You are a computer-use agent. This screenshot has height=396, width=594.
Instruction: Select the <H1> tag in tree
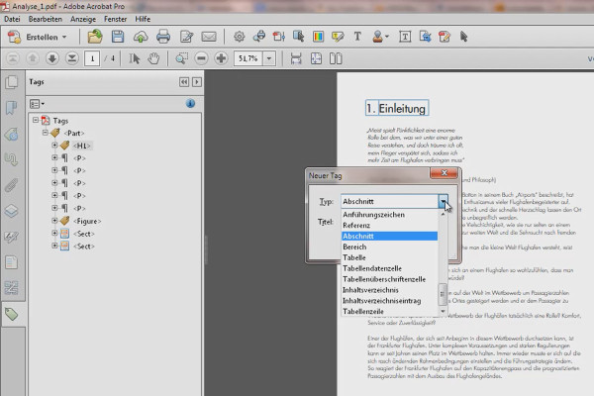[82, 146]
